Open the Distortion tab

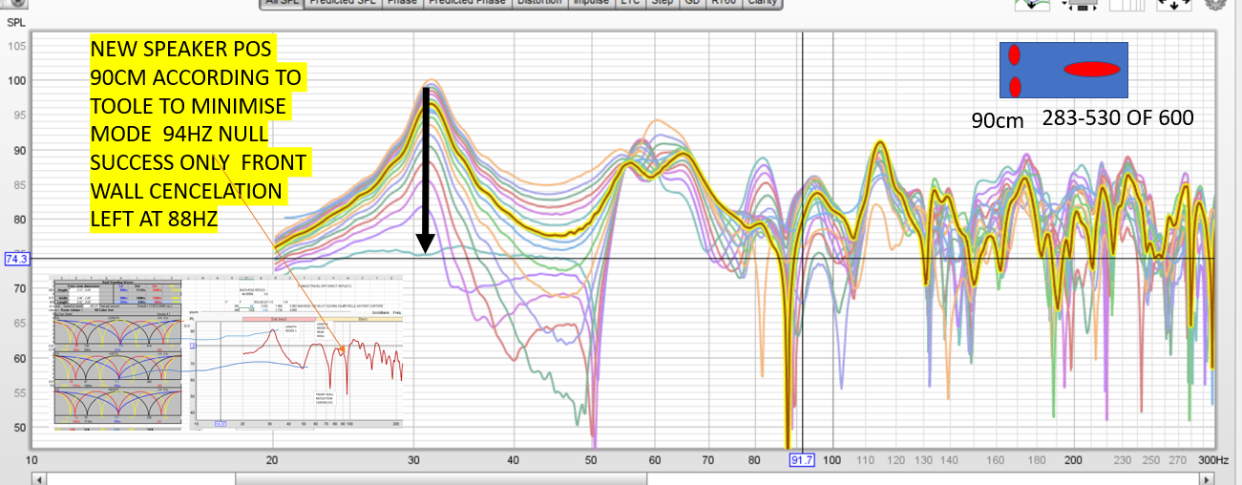click(539, 3)
